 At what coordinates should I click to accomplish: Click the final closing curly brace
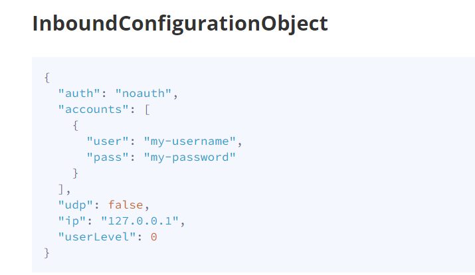[x=47, y=252]
